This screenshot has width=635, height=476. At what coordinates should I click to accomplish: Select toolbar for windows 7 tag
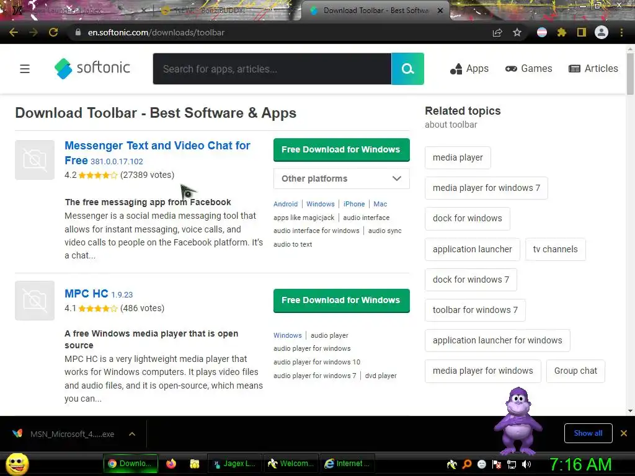pos(475,310)
